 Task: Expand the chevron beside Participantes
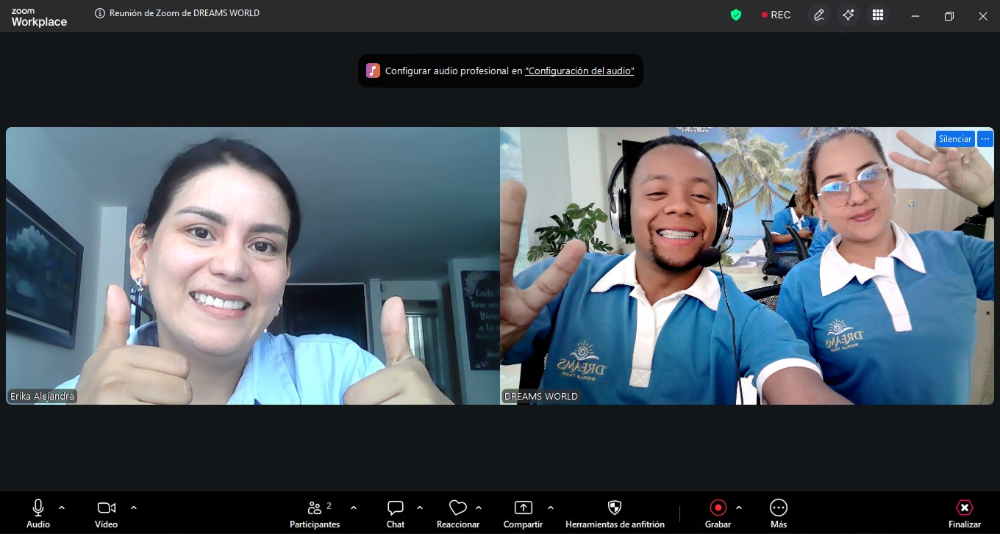(x=354, y=508)
